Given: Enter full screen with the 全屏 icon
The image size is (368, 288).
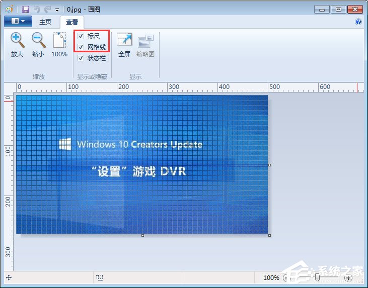Looking at the screenshot, I should (124, 41).
